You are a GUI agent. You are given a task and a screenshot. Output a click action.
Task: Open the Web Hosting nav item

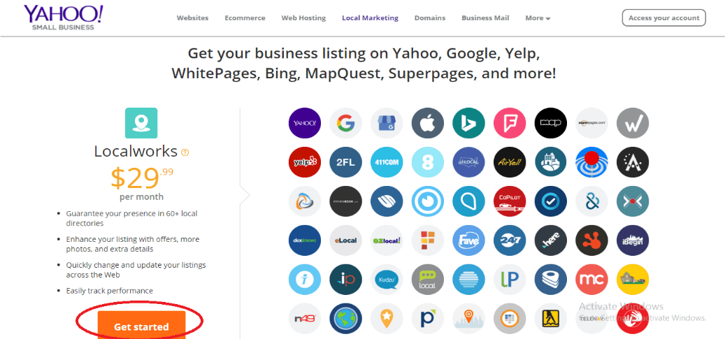(304, 18)
